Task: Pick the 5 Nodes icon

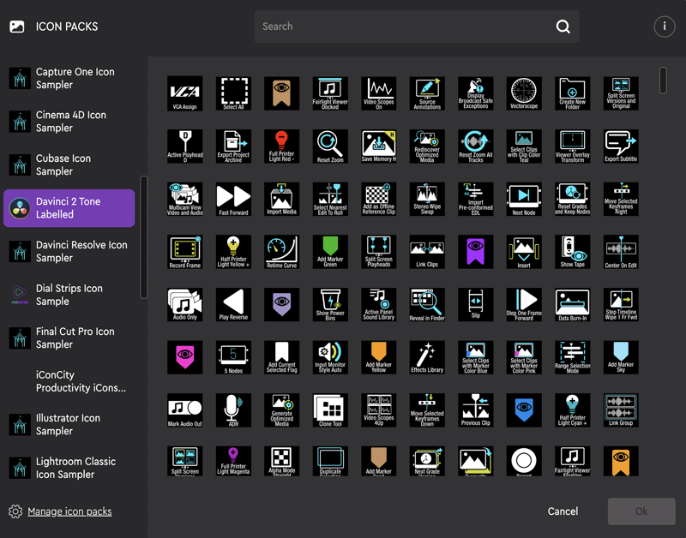Action: click(x=233, y=357)
